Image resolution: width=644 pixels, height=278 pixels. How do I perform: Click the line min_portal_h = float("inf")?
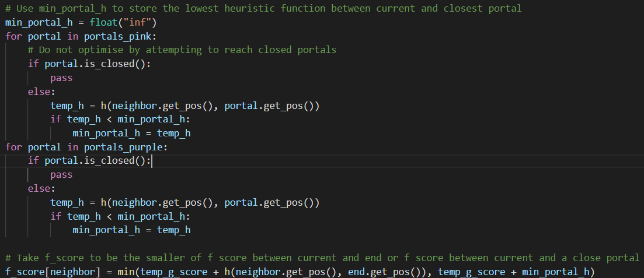click(81, 22)
